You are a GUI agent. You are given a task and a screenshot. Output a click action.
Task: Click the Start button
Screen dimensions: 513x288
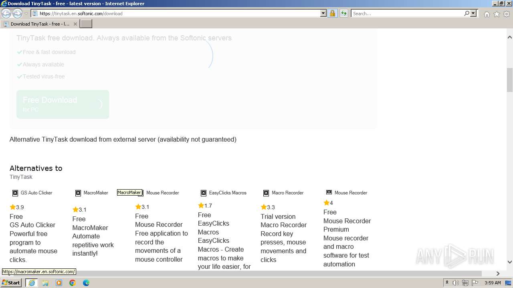coord(11,283)
